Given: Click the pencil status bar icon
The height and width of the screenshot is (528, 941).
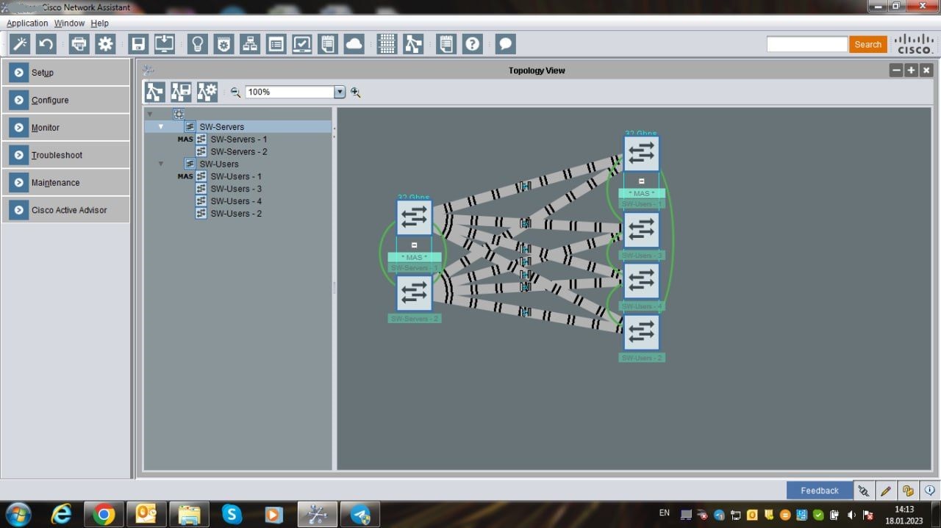Looking at the screenshot, I should click(886, 491).
